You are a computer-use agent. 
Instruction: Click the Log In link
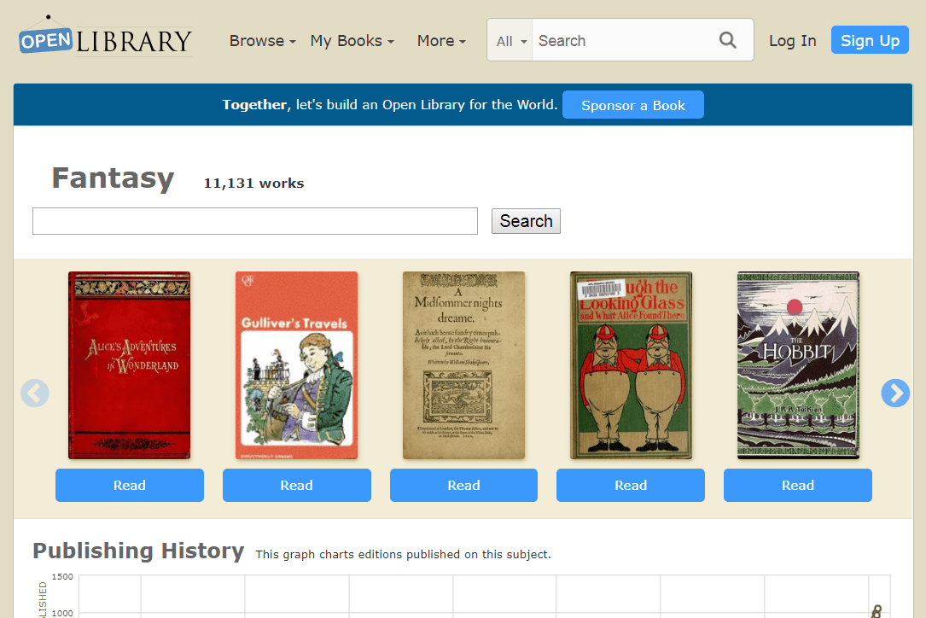[792, 41]
